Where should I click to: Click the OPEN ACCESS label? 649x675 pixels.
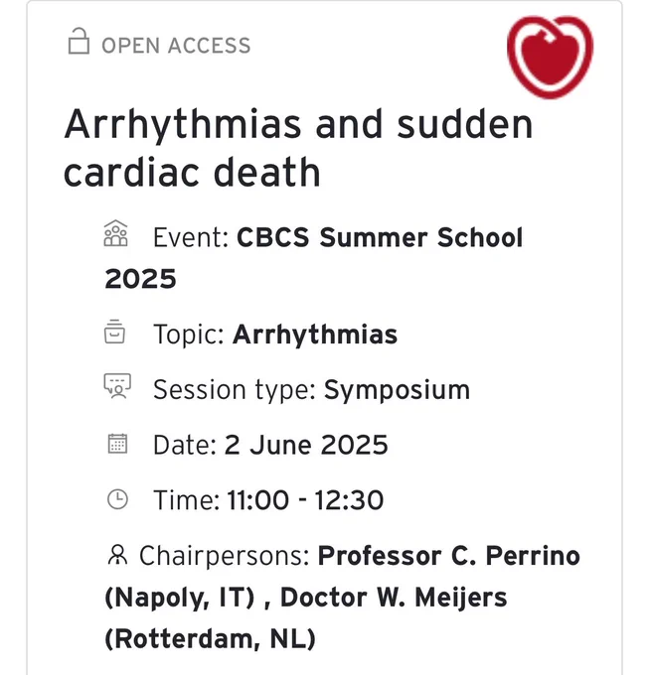[x=176, y=46]
